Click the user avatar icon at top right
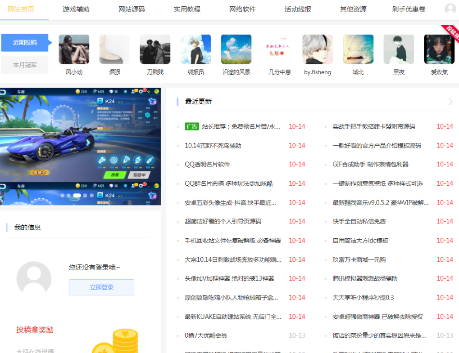 [x=450, y=9]
